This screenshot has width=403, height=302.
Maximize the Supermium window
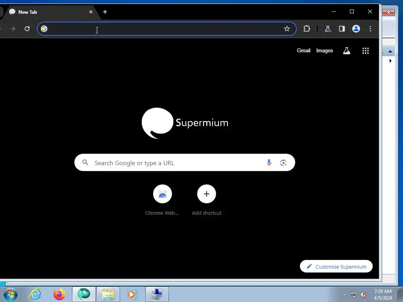(x=352, y=11)
